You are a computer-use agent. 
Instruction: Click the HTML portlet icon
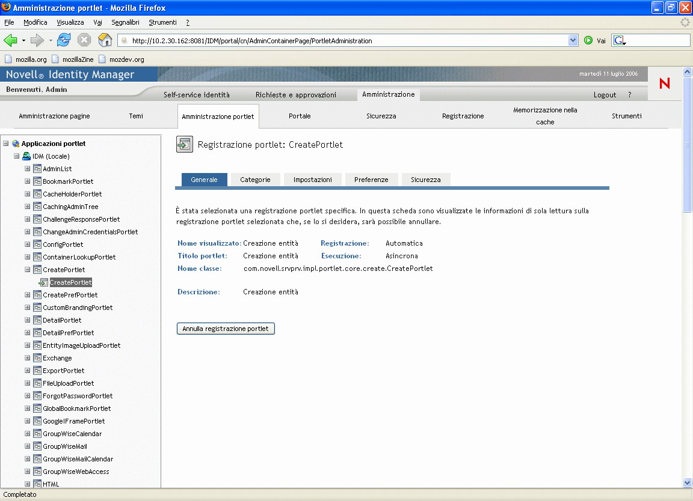point(37,484)
